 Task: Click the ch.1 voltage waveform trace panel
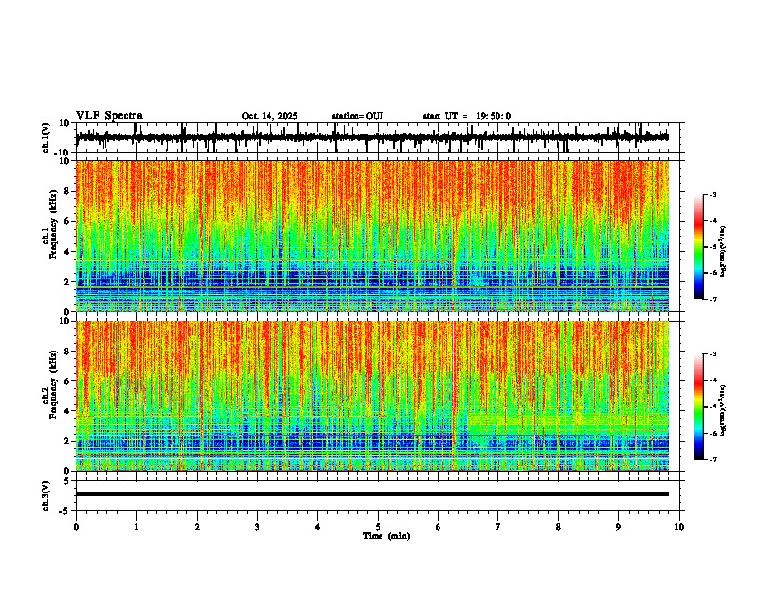pyautogui.click(x=378, y=137)
